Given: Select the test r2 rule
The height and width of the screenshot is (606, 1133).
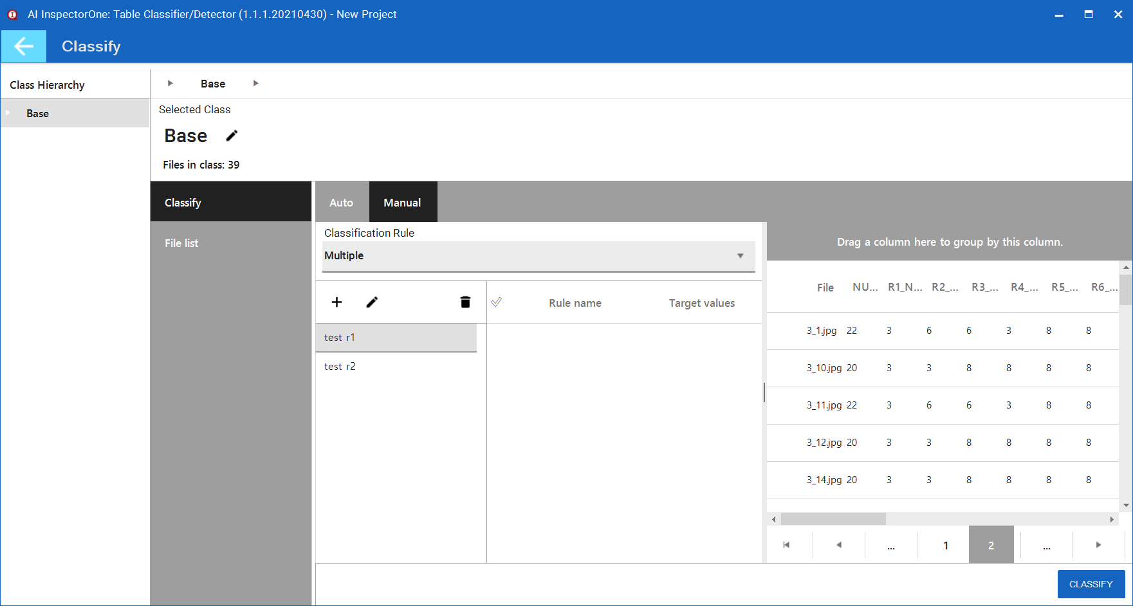Looking at the screenshot, I should pyautogui.click(x=396, y=367).
